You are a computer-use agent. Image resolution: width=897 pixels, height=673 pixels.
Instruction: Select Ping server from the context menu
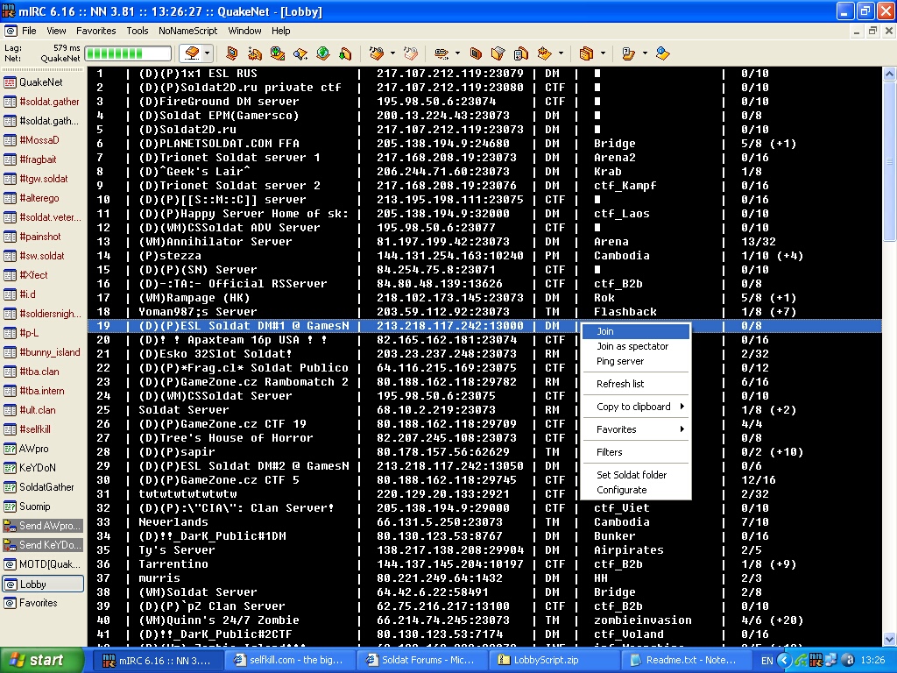(x=636, y=361)
